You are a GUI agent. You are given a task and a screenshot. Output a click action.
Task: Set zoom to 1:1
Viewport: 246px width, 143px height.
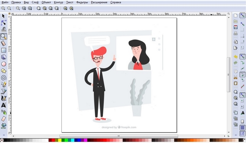pyautogui.click(x=18, y=8)
